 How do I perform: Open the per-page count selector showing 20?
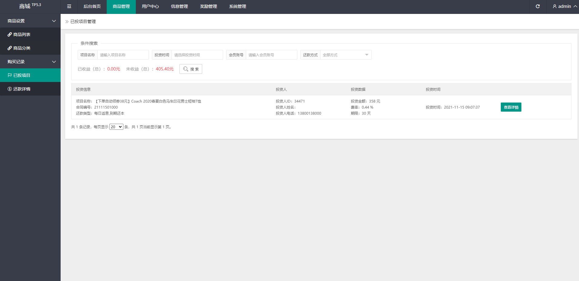[x=116, y=127]
